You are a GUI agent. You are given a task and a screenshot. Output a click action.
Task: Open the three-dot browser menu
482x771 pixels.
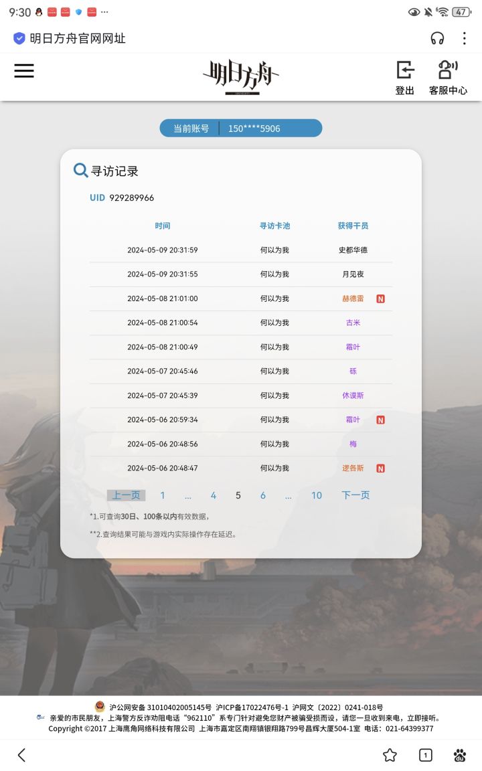pos(465,38)
